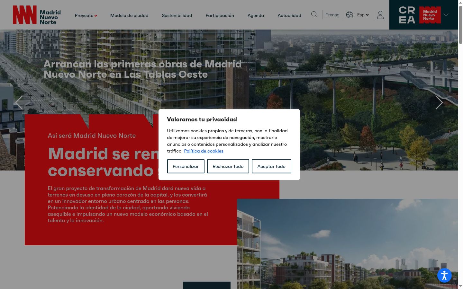Open the Política de cookies link
The width and height of the screenshot is (463, 289).
click(x=204, y=151)
